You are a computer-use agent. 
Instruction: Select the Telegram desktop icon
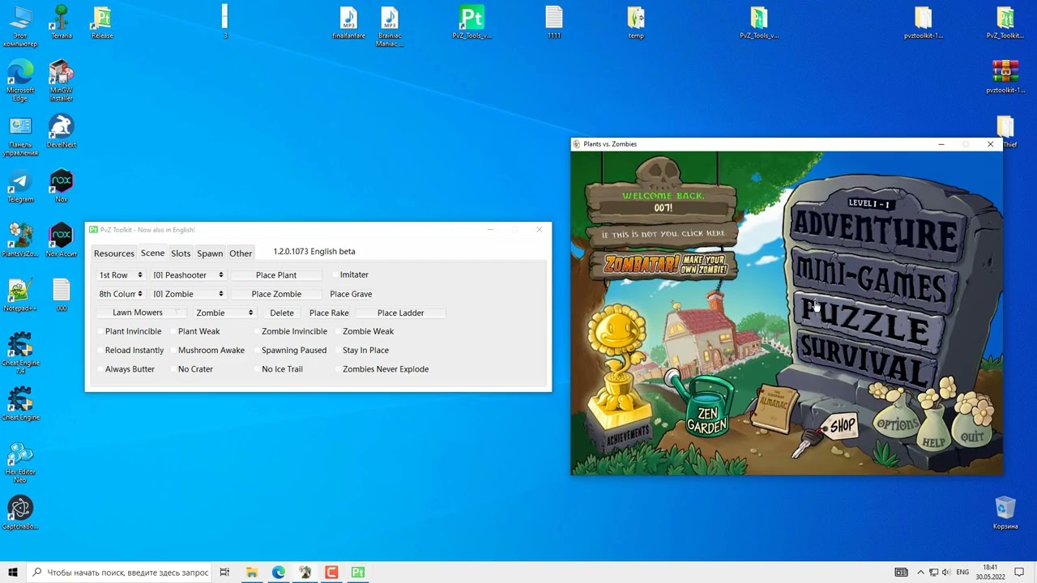click(20, 187)
